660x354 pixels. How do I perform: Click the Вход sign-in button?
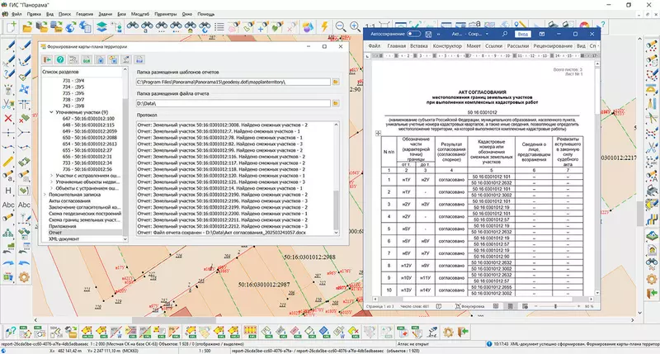pyautogui.click(x=521, y=35)
